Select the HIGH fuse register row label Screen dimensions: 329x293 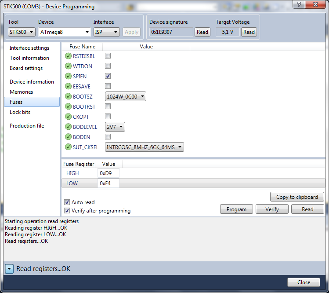pyautogui.click(x=72, y=173)
